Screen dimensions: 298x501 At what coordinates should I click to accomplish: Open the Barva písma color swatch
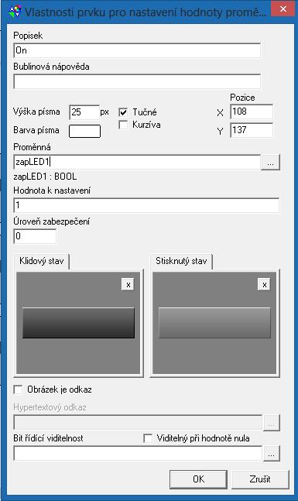point(84,131)
